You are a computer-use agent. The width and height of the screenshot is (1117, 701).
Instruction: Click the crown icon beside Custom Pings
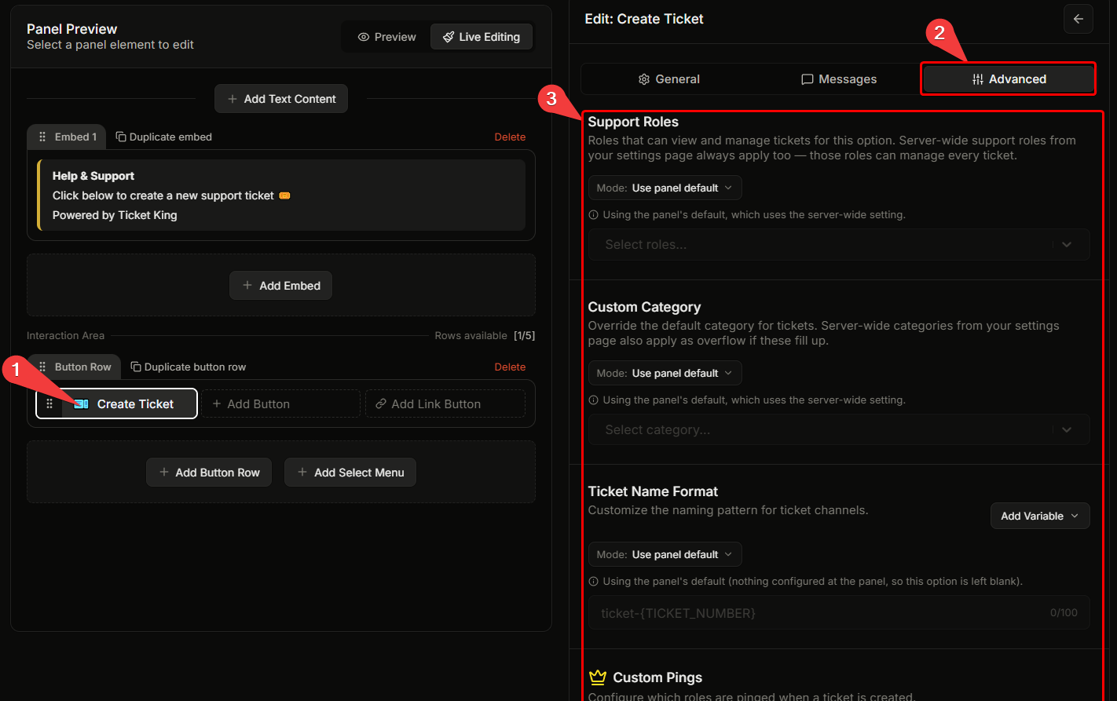tap(598, 677)
